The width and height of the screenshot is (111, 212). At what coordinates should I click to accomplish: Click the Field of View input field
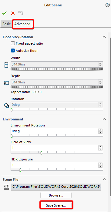(54, 148)
